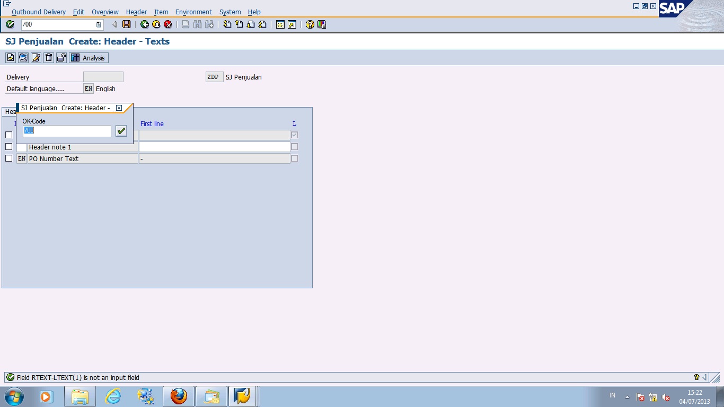Click the green Enter checkmark in toolbar
The image size is (724, 407).
10,24
